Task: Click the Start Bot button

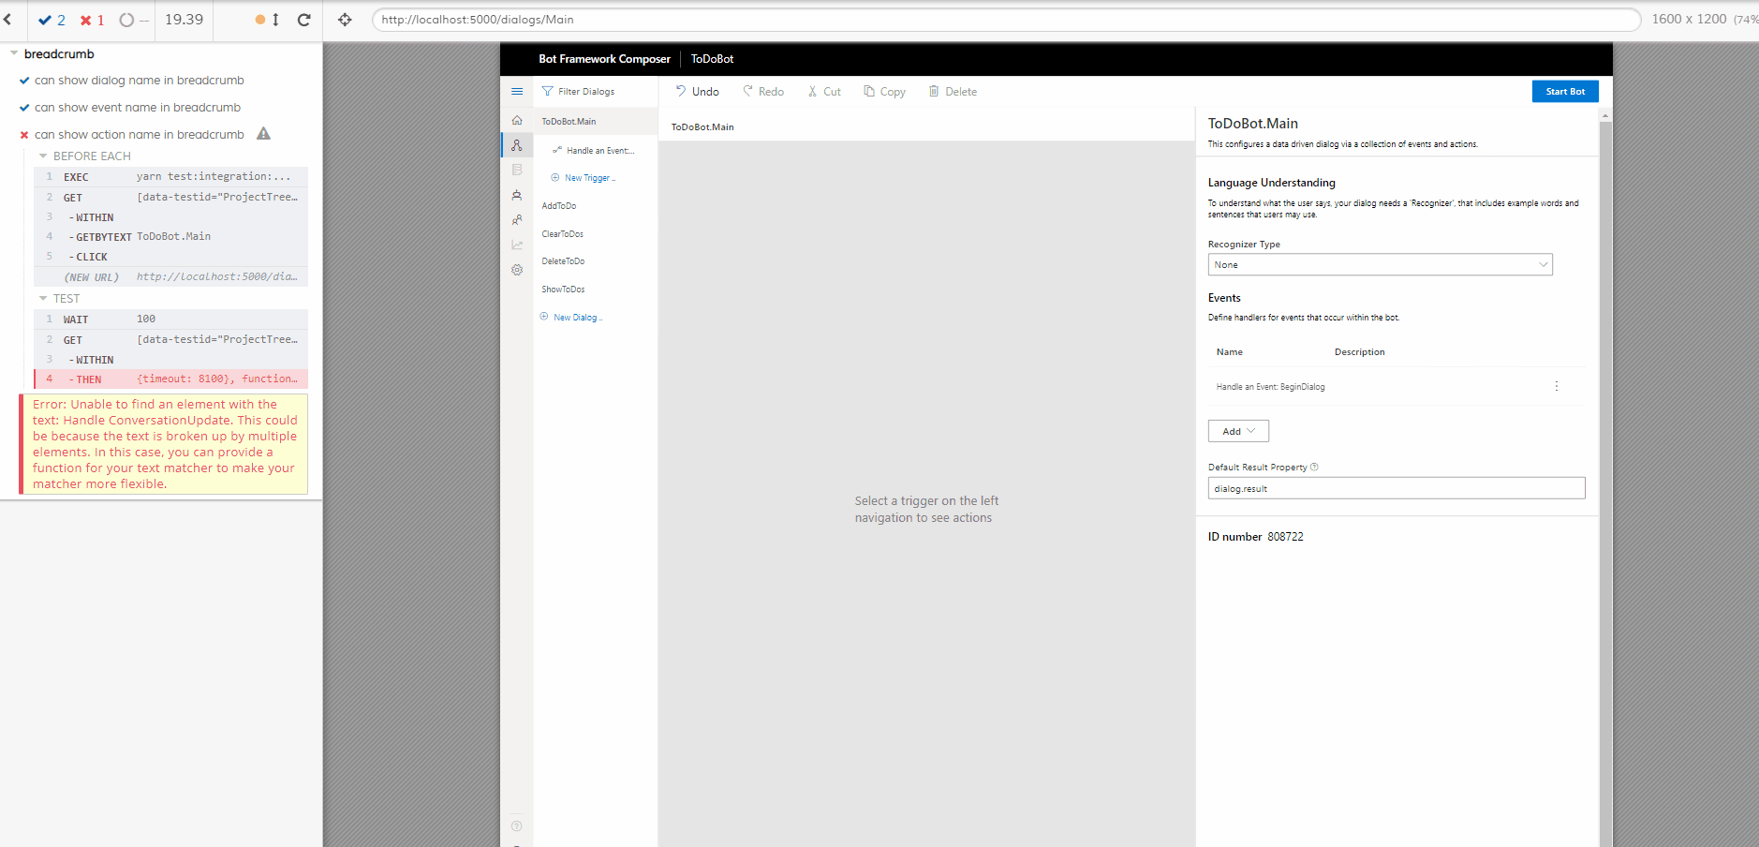Action: click(x=1564, y=91)
